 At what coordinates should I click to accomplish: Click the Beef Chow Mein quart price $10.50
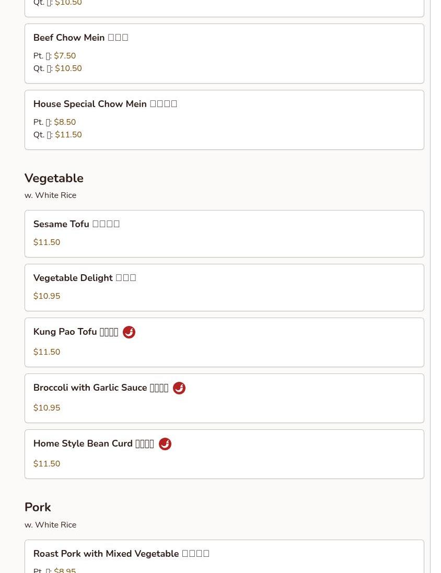click(x=68, y=68)
